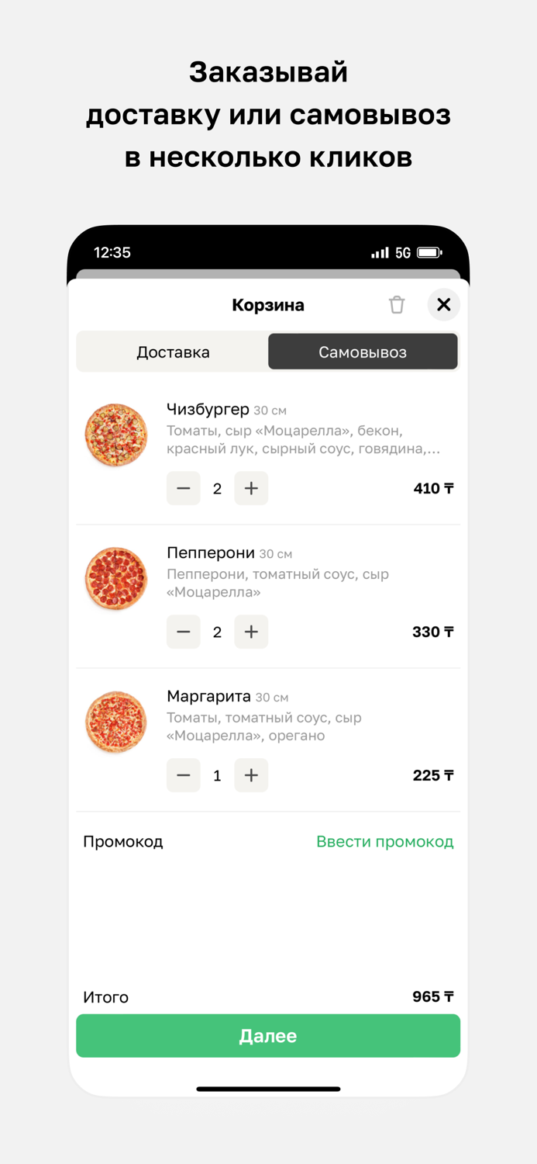Screen dimensions: 537x1164
Task: Open Ввести промокод entry
Action: click(385, 840)
